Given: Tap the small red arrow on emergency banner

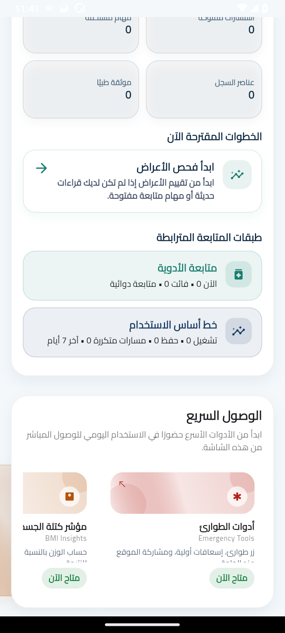Looking at the screenshot, I should click(x=122, y=484).
